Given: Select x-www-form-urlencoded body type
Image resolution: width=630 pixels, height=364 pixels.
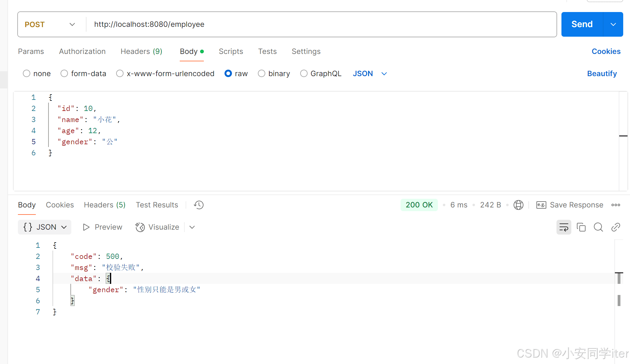Looking at the screenshot, I should 165,74.
